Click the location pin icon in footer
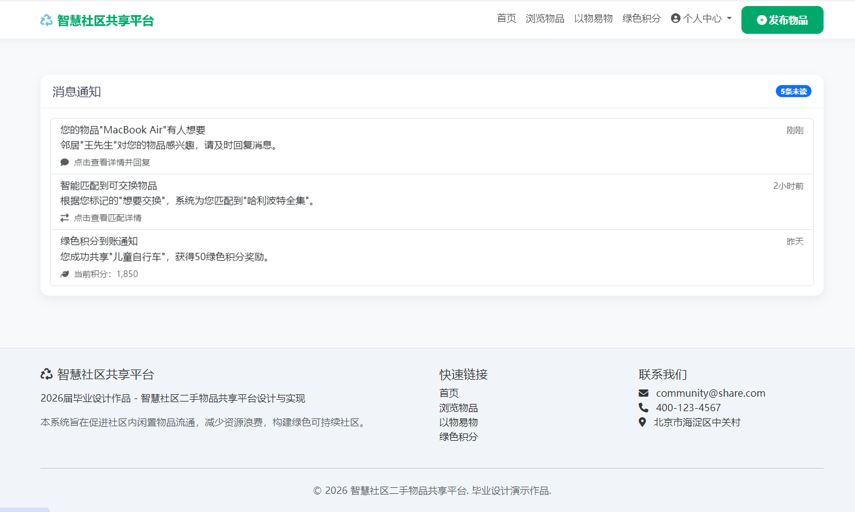The image size is (855, 512). [642, 422]
